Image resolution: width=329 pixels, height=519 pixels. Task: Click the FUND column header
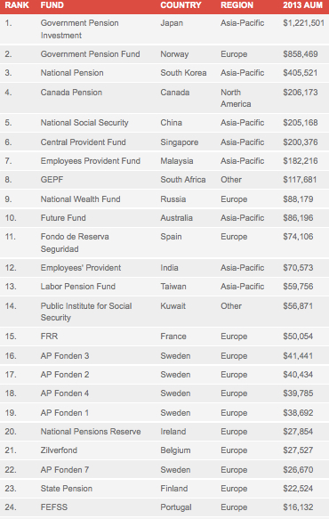point(52,5)
